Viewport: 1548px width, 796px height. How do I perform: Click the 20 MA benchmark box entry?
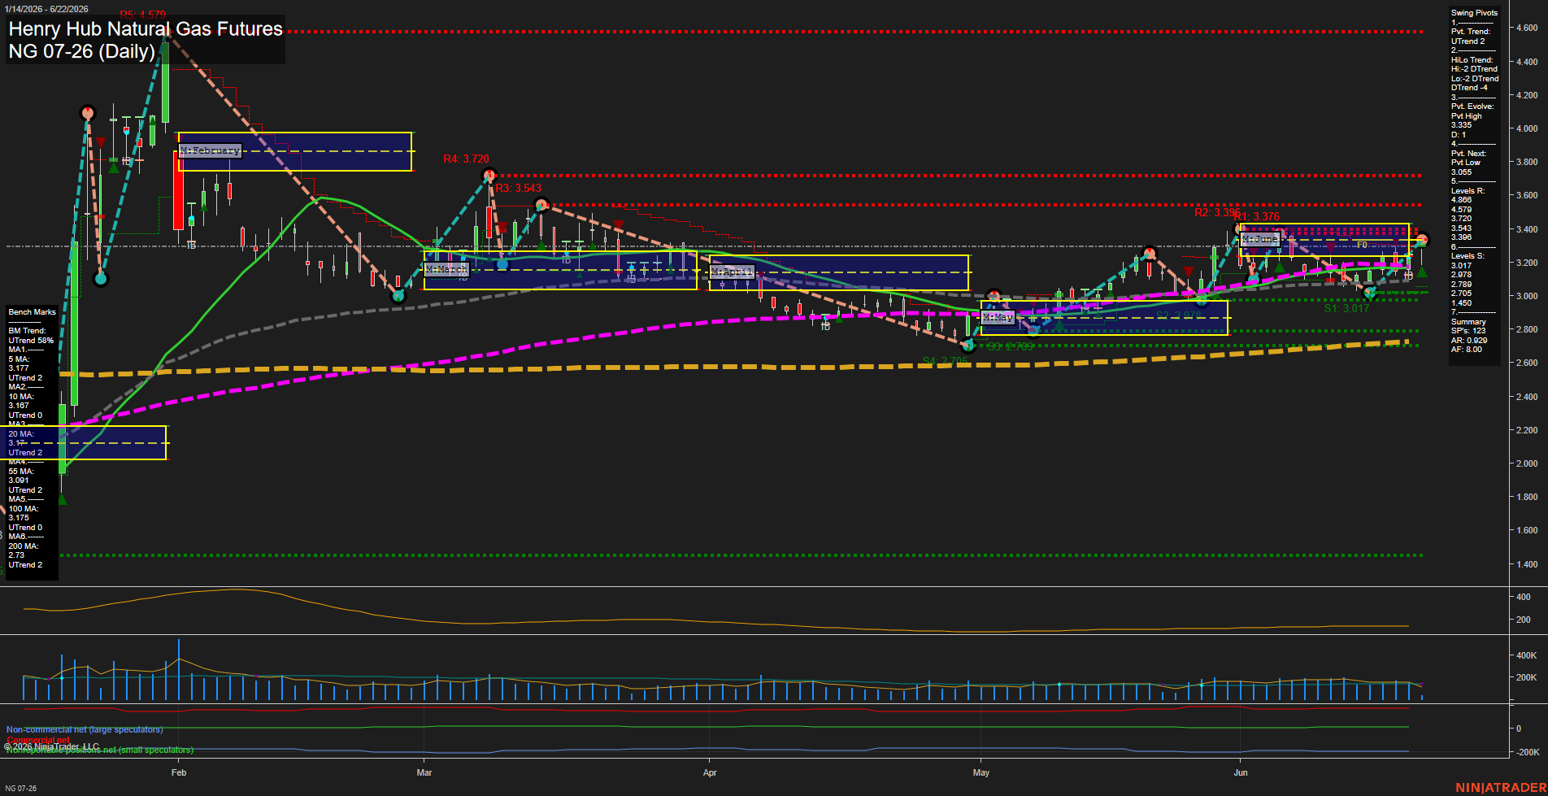25,443
